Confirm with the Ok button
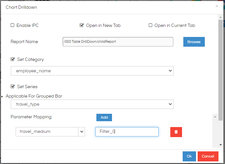 (189, 156)
